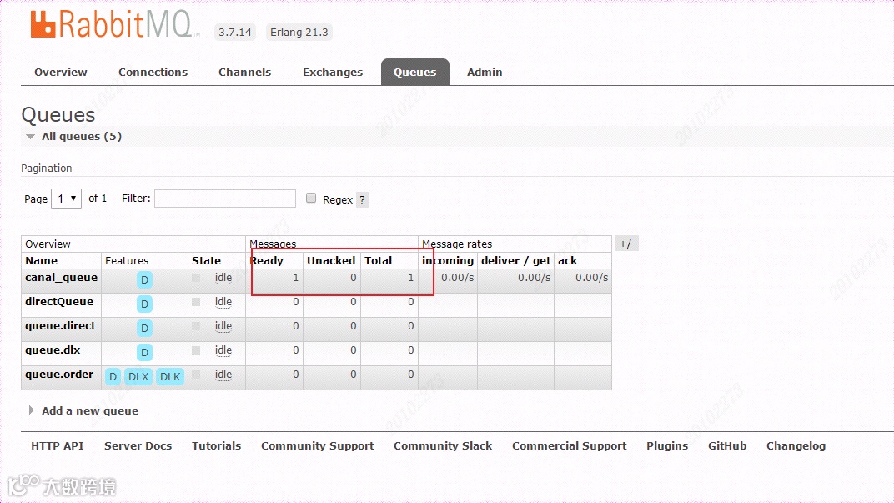This screenshot has width=894, height=503.
Task: Click the idle state of queue.order
Action: click(223, 374)
